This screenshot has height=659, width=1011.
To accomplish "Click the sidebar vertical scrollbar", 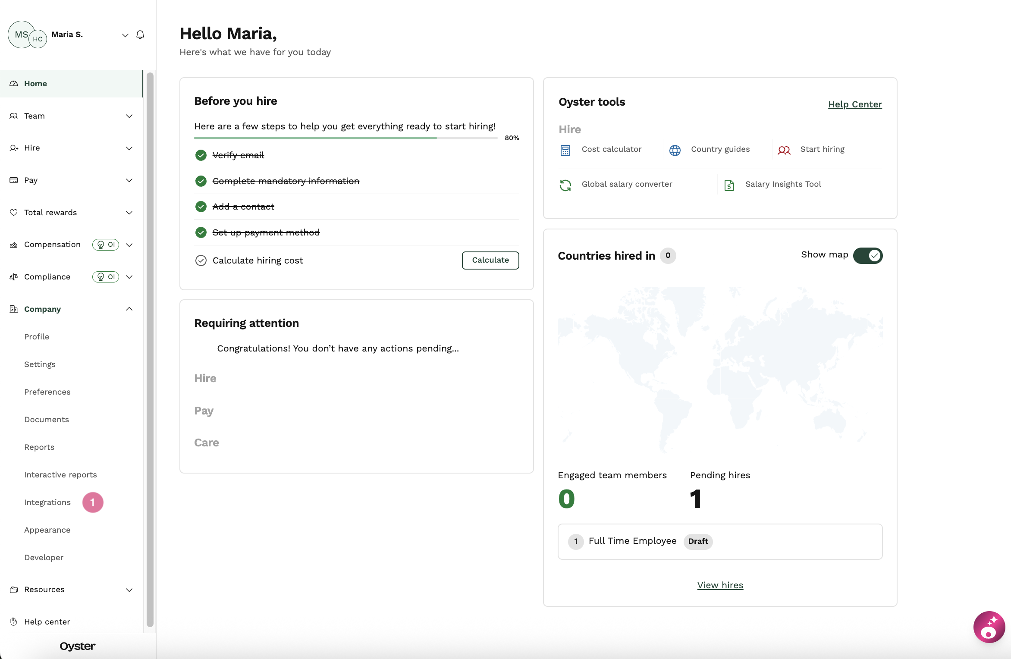I will (x=150, y=349).
